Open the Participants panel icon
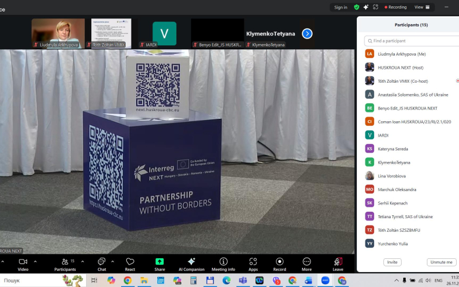This screenshot has width=459, height=287. tap(65, 263)
